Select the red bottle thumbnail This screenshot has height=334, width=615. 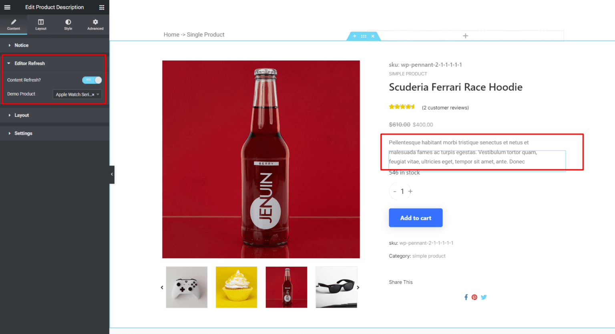[x=286, y=287]
